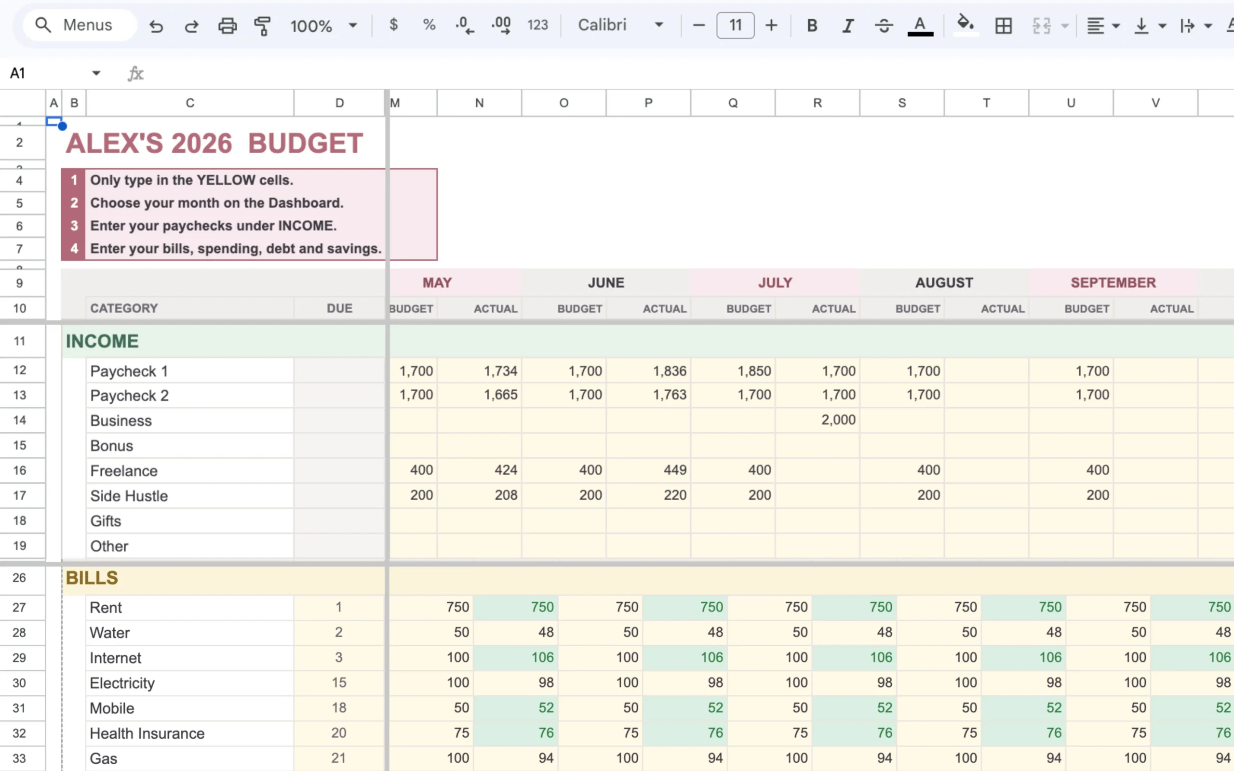Open merge cells options arrow
1234x771 pixels.
click(x=1065, y=26)
